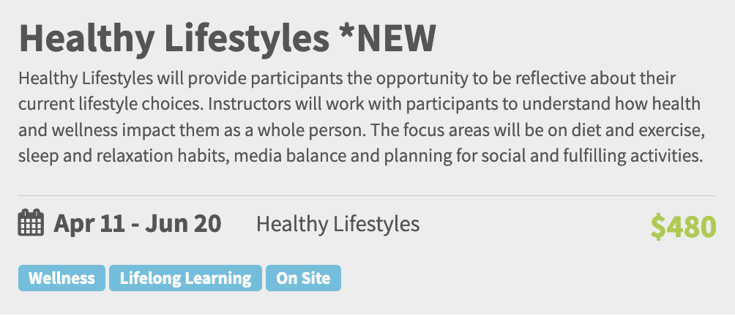Click the $480 price
735x319 pixels.
(x=683, y=227)
